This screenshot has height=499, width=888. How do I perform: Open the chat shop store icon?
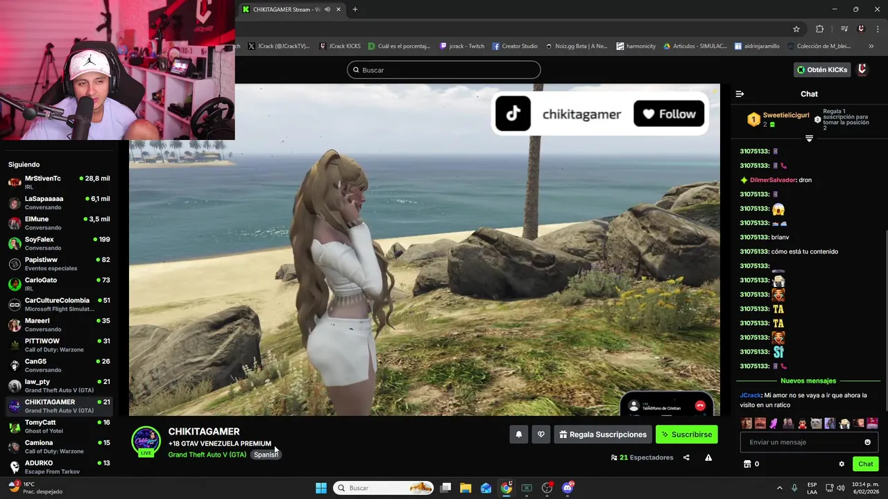747,464
